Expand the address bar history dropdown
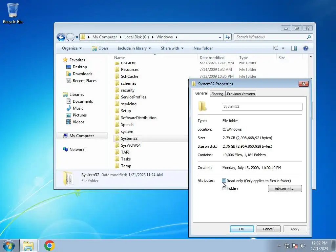Screen dimensions: 336x252 [x=220, y=37]
